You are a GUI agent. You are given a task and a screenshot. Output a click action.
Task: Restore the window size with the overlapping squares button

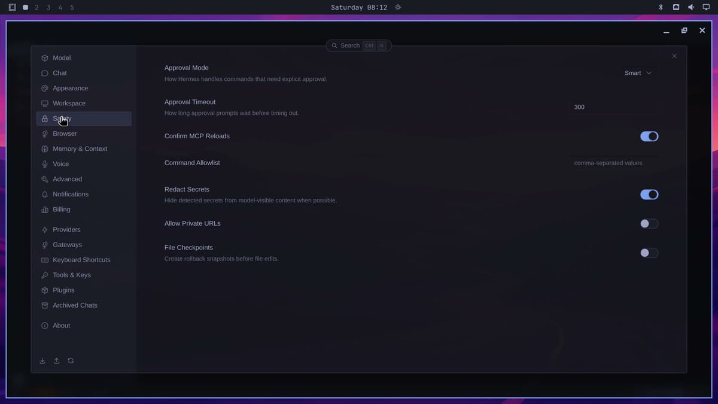click(x=684, y=31)
